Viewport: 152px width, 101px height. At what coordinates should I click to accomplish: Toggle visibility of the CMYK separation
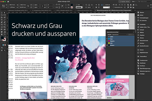tap(107, 37)
